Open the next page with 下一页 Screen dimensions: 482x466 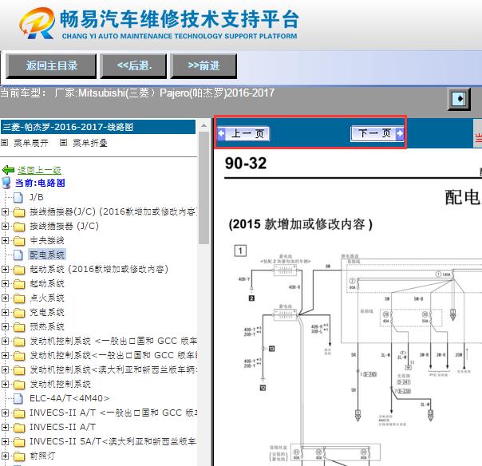tap(377, 133)
